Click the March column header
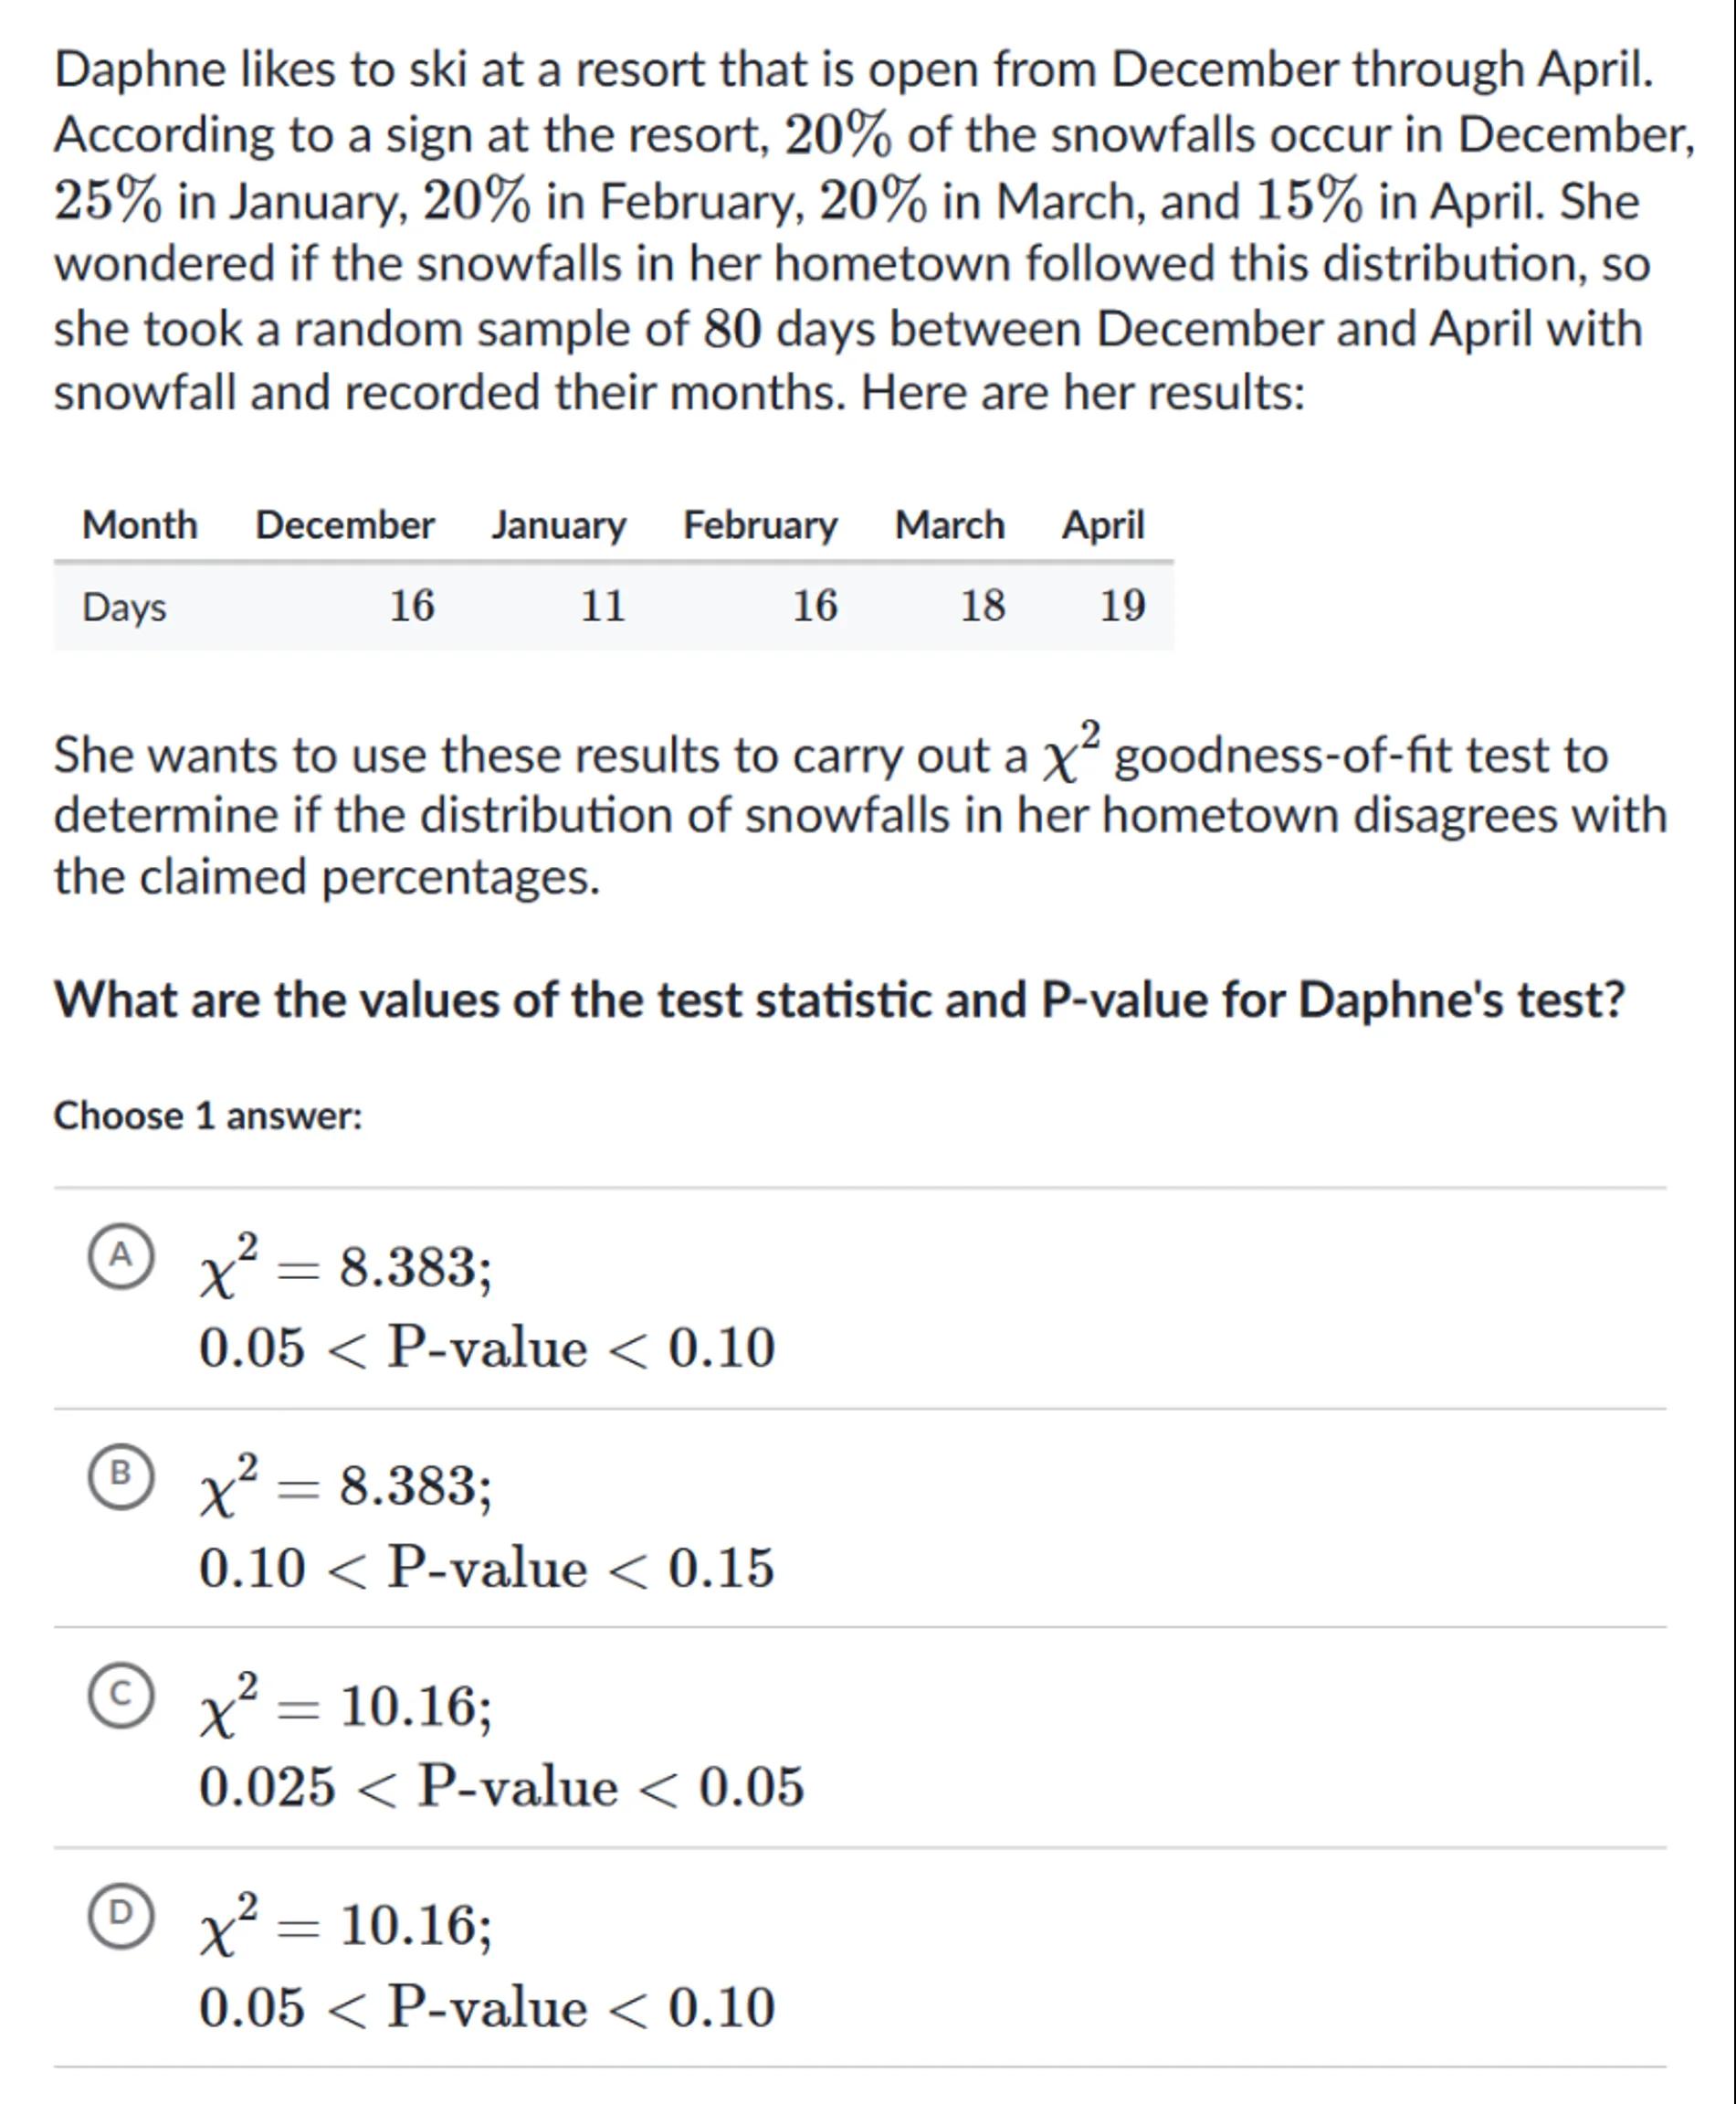This screenshot has height=2104, width=1736. 949,525
